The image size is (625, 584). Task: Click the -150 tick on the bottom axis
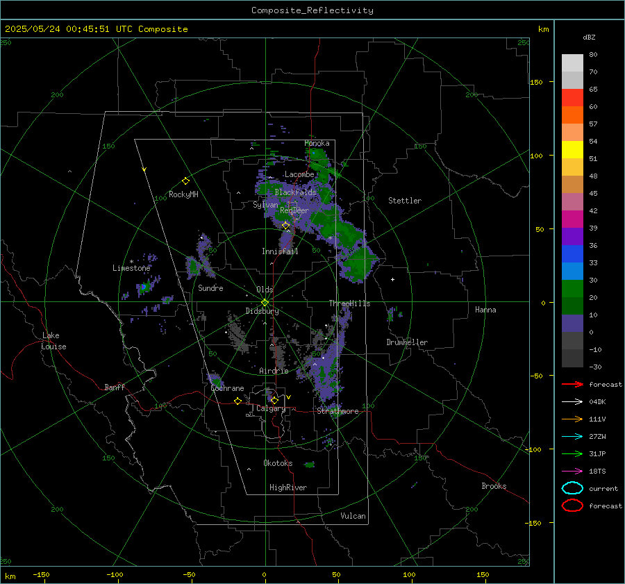point(41,574)
